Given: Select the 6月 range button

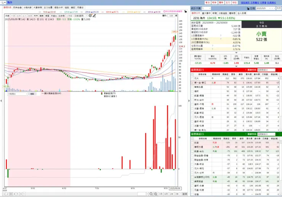Looking at the screenshot, I should pos(166,194).
